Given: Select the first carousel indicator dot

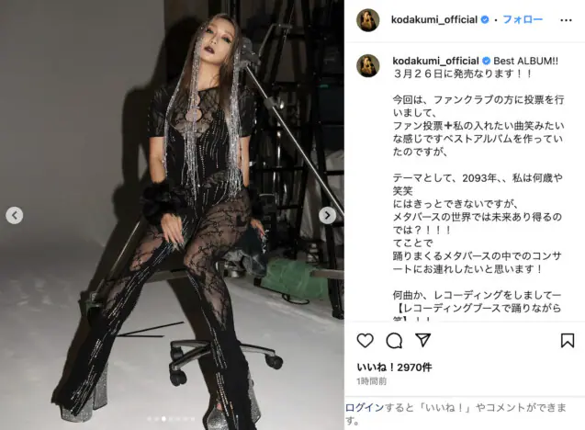Looking at the screenshot, I should click(x=149, y=419).
